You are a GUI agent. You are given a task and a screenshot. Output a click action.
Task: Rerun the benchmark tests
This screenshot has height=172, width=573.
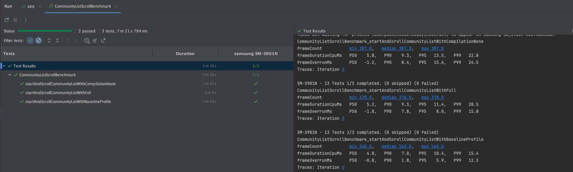(x=7, y=20)
